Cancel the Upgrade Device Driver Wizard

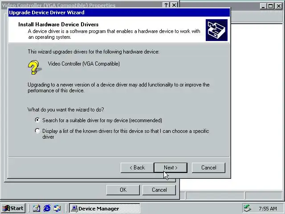point(208,168)
